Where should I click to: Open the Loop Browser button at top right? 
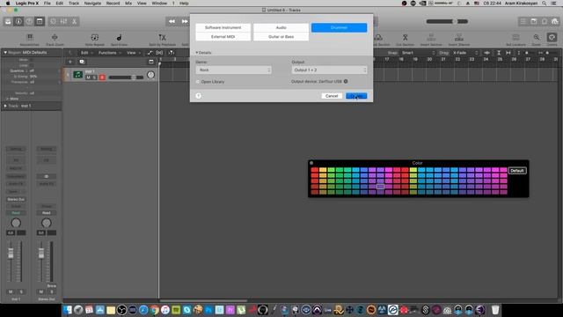pyautogui.click(x=545, y=21)
